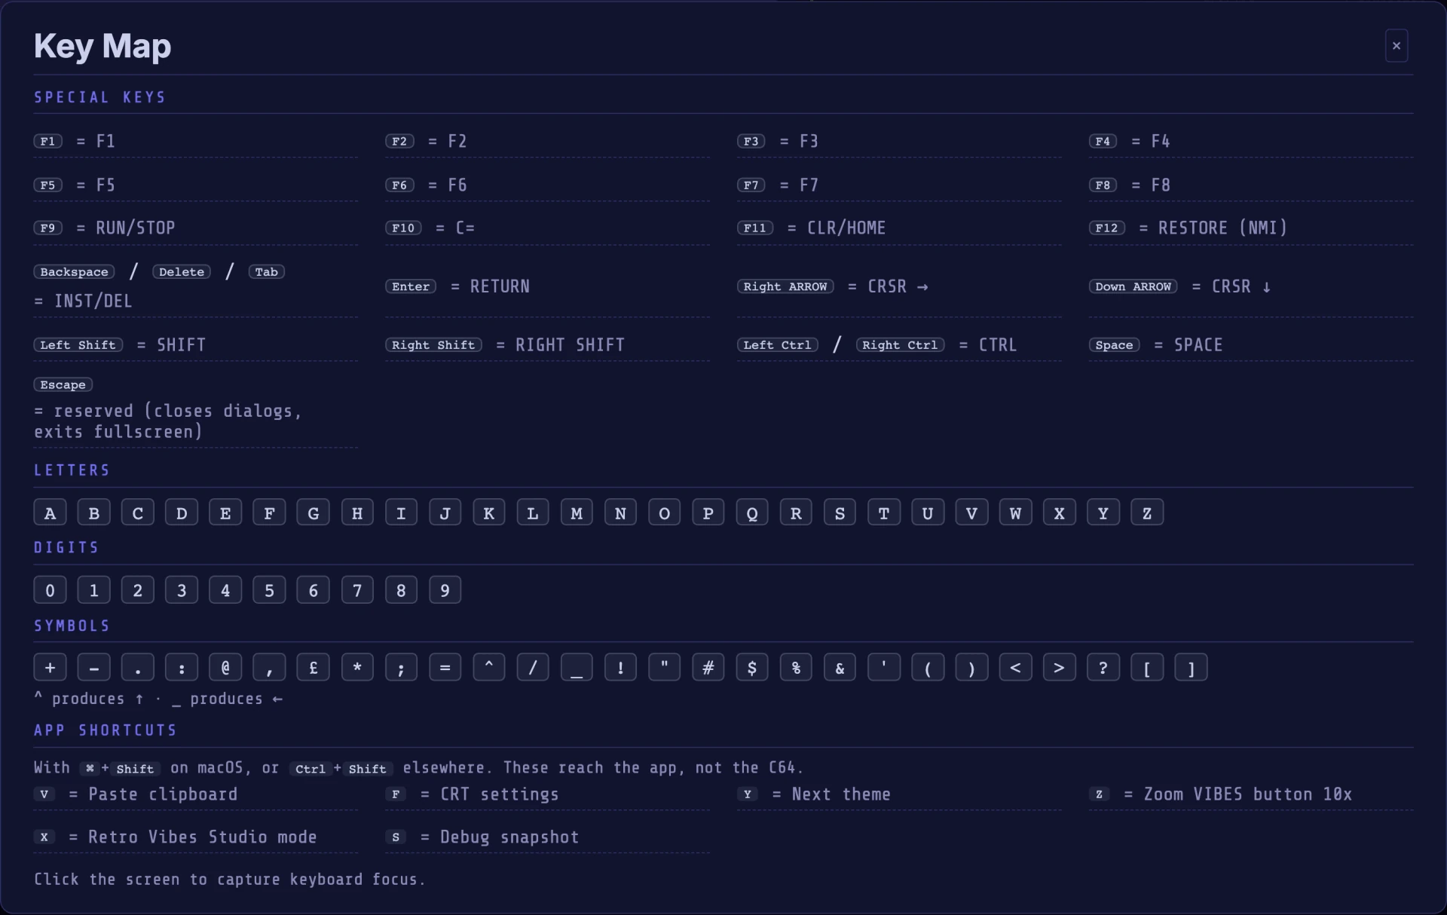
Task: Click the caret ^ symbol key cap
Action: (x=488, y=667)
